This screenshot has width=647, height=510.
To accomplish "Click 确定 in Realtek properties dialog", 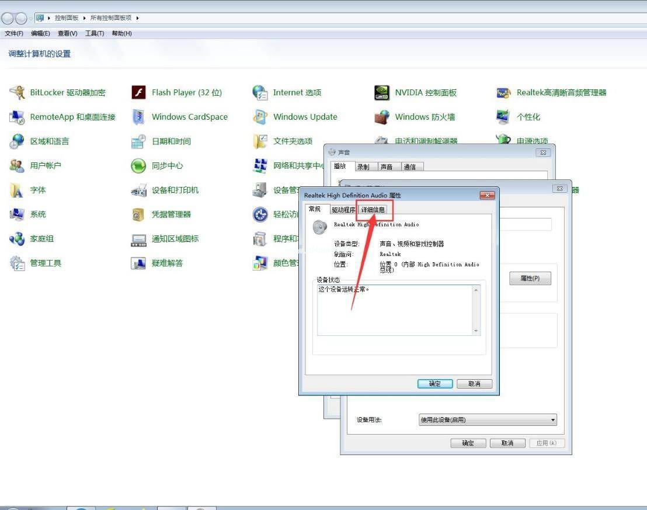I will click(435, 384).
